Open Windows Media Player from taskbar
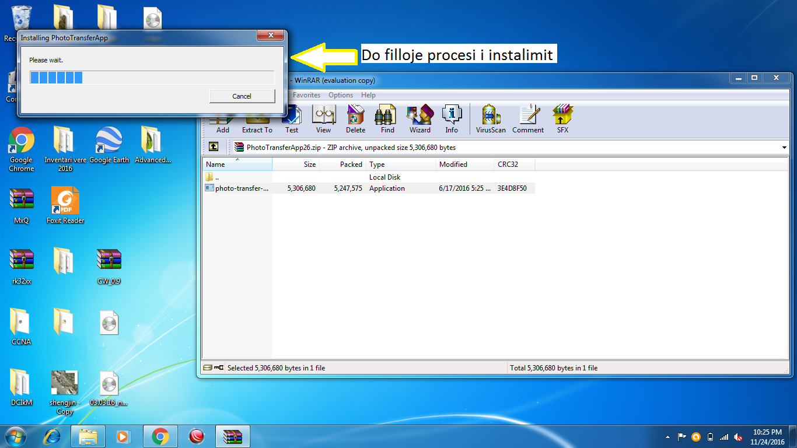Viewport: 797px width, 448px height. (x=123, y=436)
